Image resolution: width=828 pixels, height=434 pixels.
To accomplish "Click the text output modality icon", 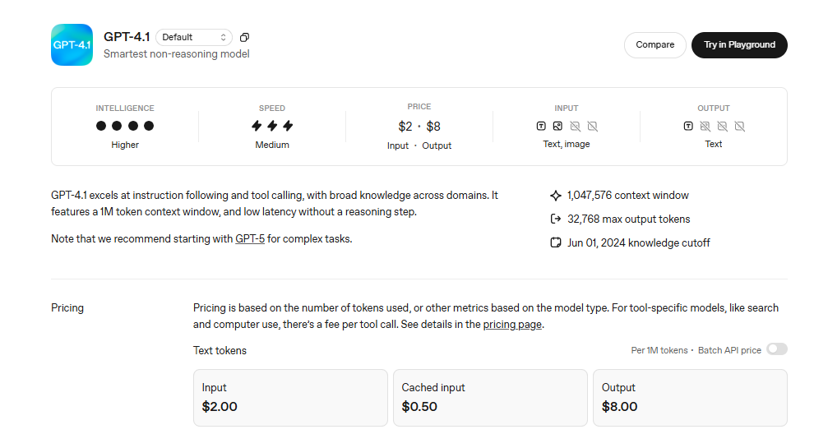I will pyautogui.click(x=688, y=127).
